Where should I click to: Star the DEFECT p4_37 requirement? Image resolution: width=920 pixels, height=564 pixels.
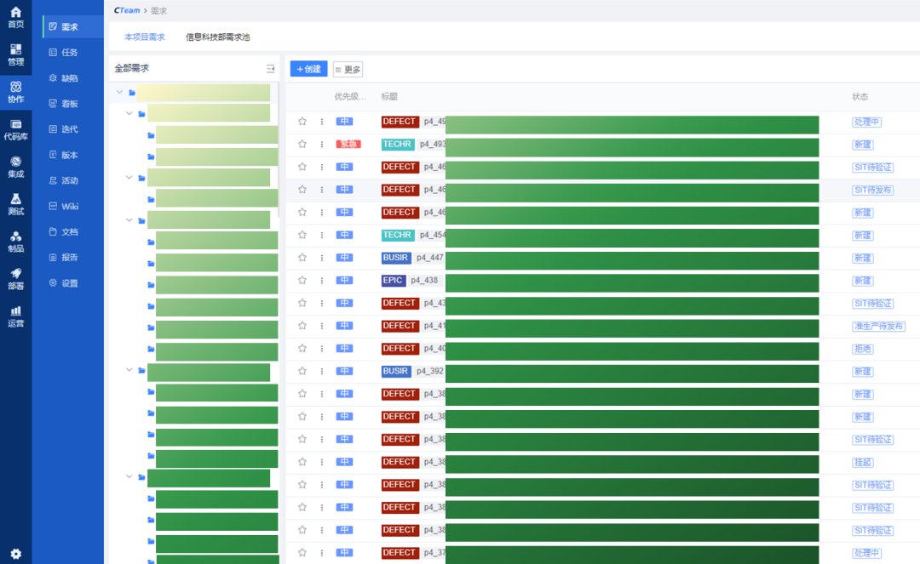pos(302,553)
